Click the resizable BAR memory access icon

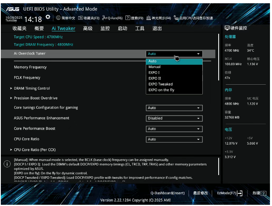[176, 18]
